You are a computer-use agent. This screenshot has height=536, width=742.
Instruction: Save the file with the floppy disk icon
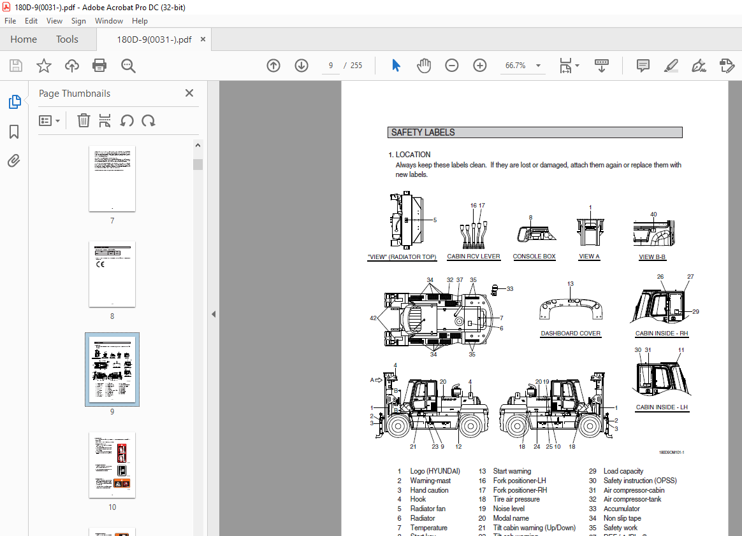[16, 66]
